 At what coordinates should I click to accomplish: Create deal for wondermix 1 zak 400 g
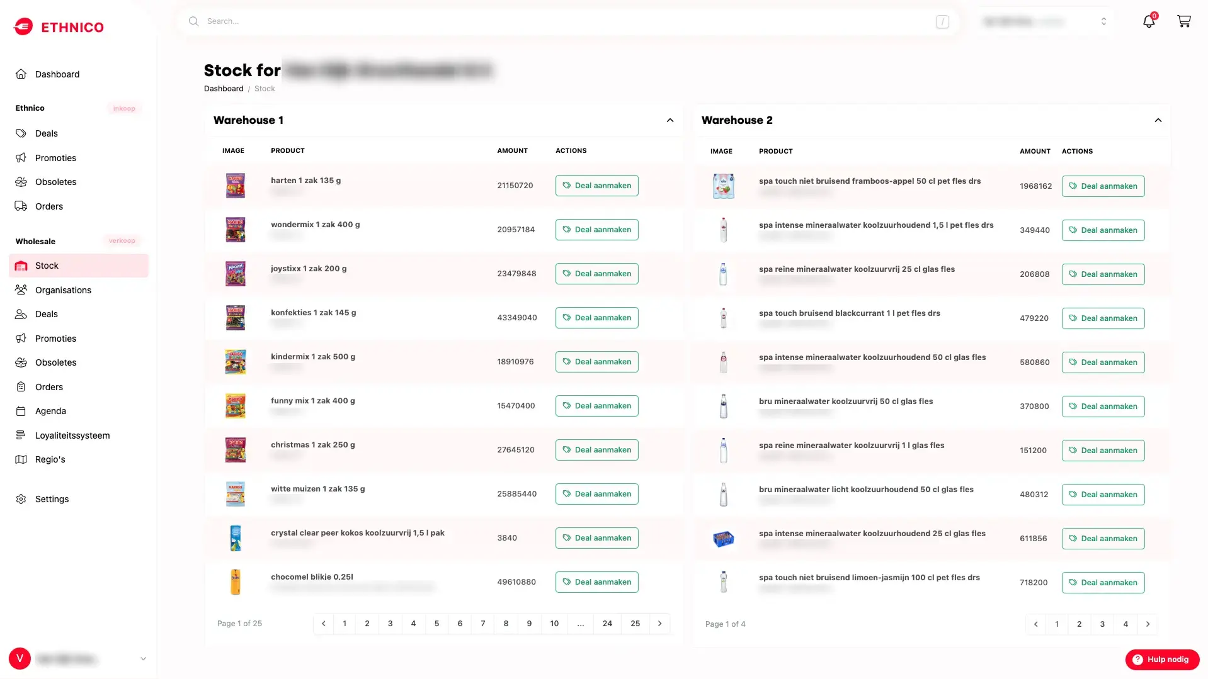pyautogui.click(x=596, y=230)
